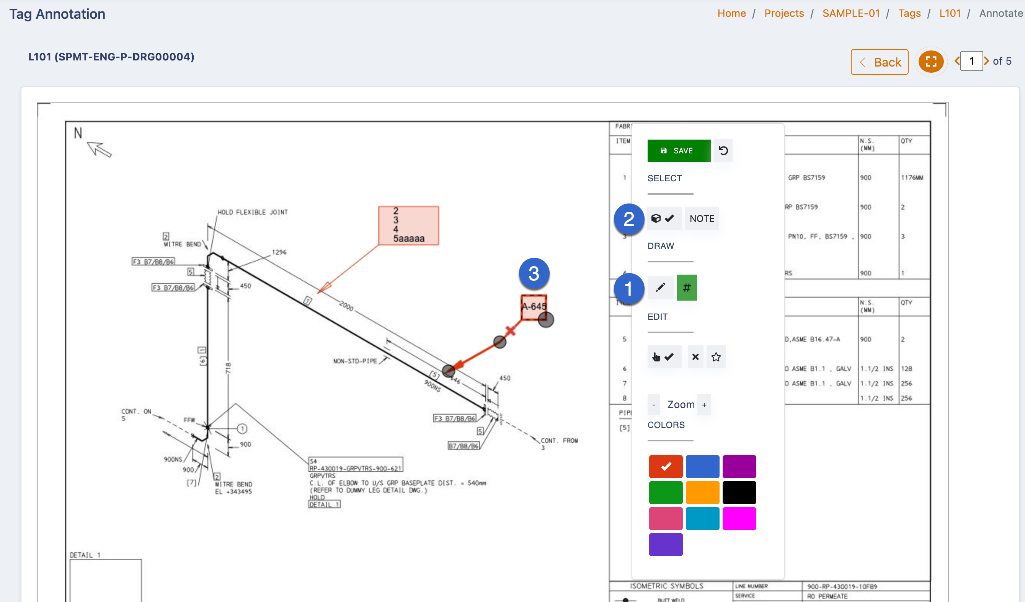The image size is (1025, 602).
Task: Select the A-645 tag annotation box
Action: coord(534,307)
